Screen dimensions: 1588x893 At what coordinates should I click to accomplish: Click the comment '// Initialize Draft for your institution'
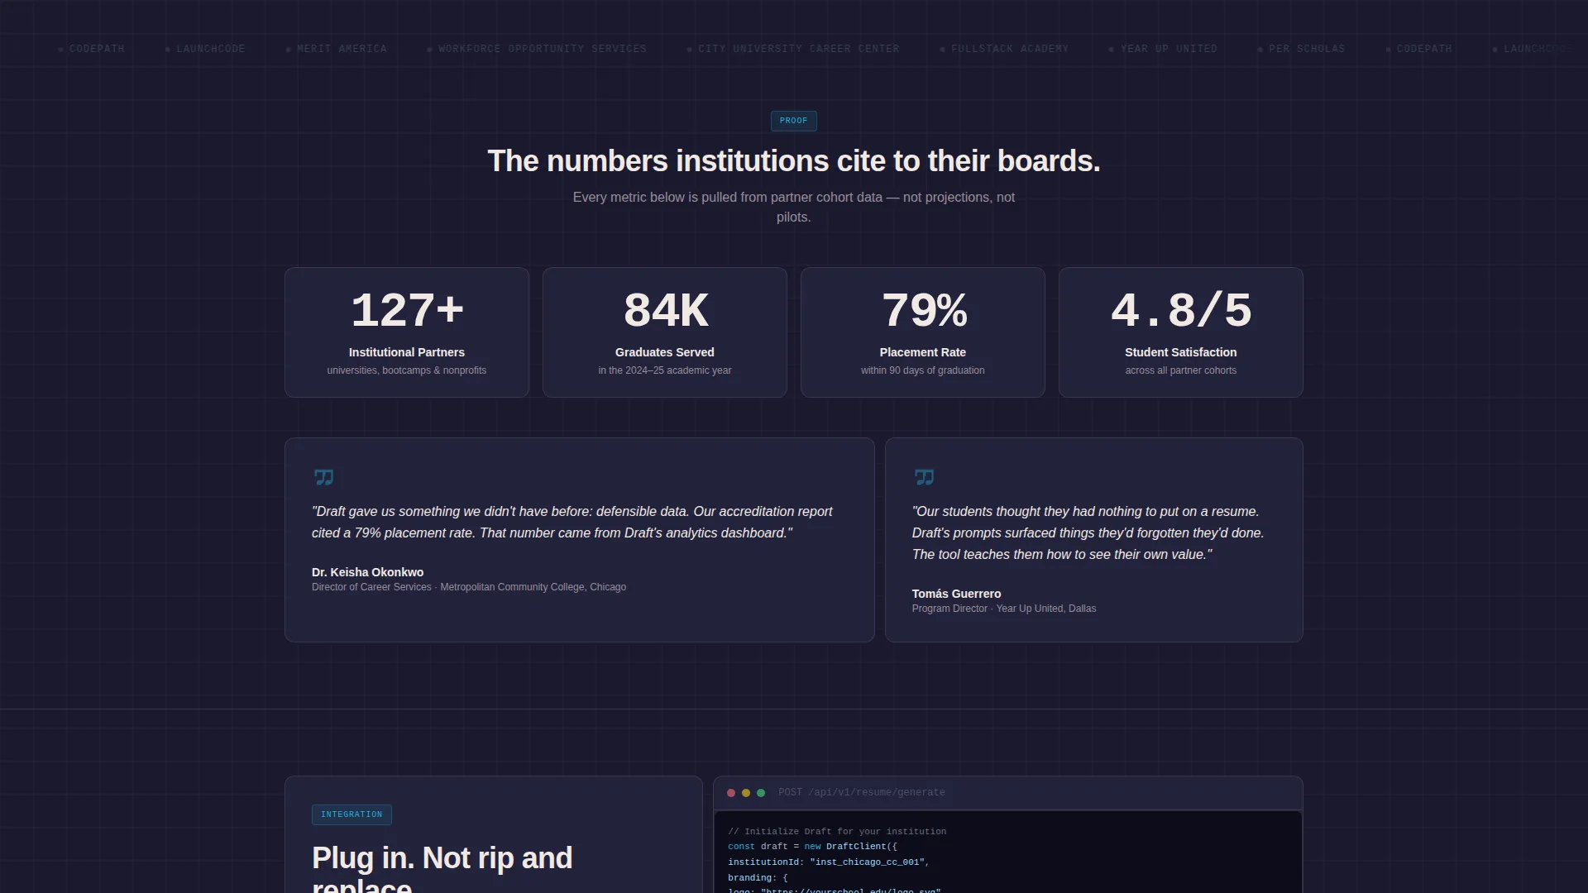[837, 832]
